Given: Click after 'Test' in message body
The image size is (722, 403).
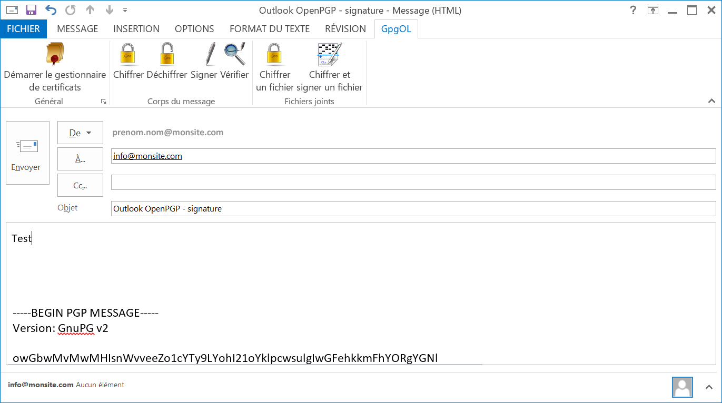Looking at the screenshot, I should coord(32,238).
